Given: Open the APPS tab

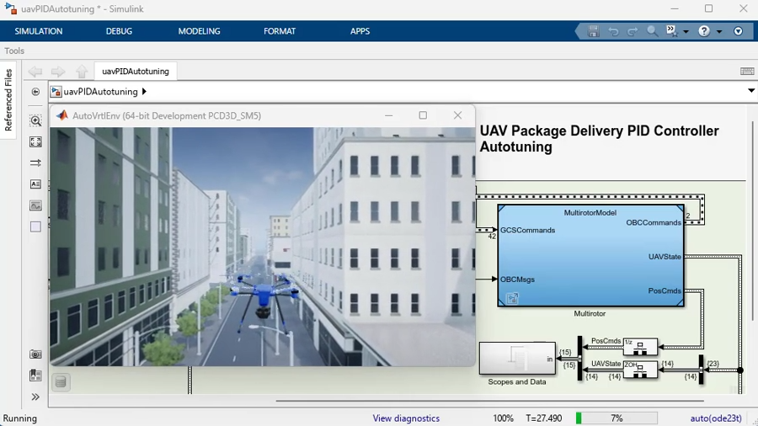Looking at the screenshot, I should tap(360, 31).
